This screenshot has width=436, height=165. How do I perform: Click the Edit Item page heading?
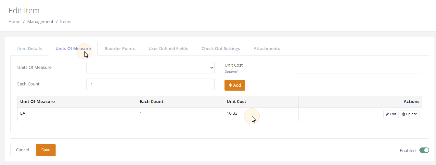click(24, 10)
